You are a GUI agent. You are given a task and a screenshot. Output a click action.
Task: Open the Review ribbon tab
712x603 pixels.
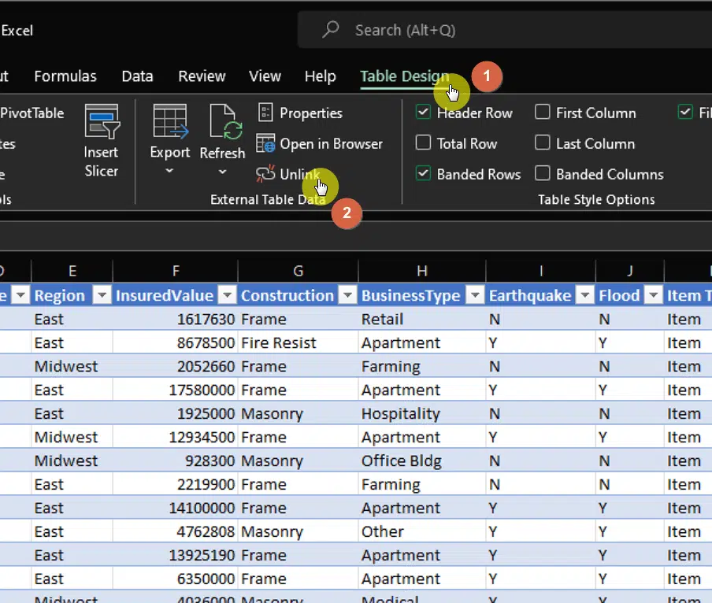[x=202, y=76]
